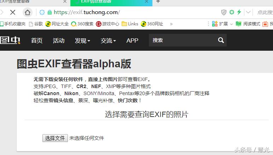Open the 网址大全 bookmark
Screen dimensions: 273x155
[x=57, y=24]
